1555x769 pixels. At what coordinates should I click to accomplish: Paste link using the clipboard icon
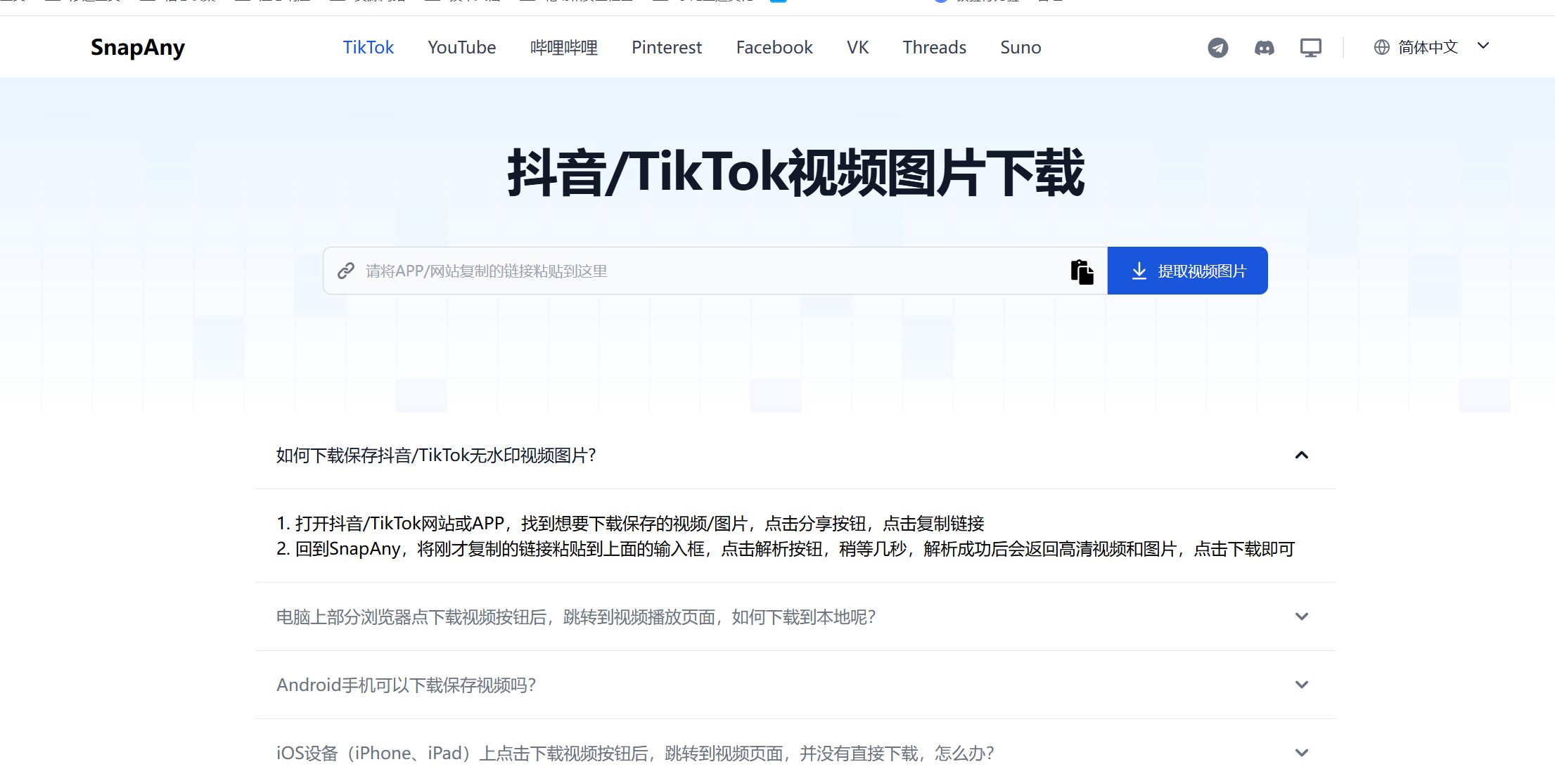[1082, 271]
